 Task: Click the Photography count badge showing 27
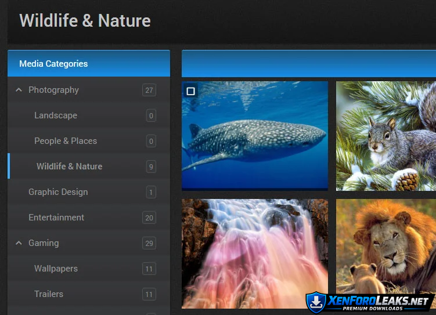[149, 90]
